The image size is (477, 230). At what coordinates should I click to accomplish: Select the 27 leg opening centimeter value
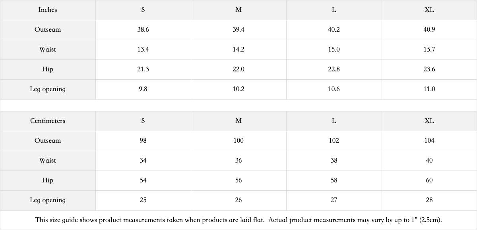(x=334, y=200)
